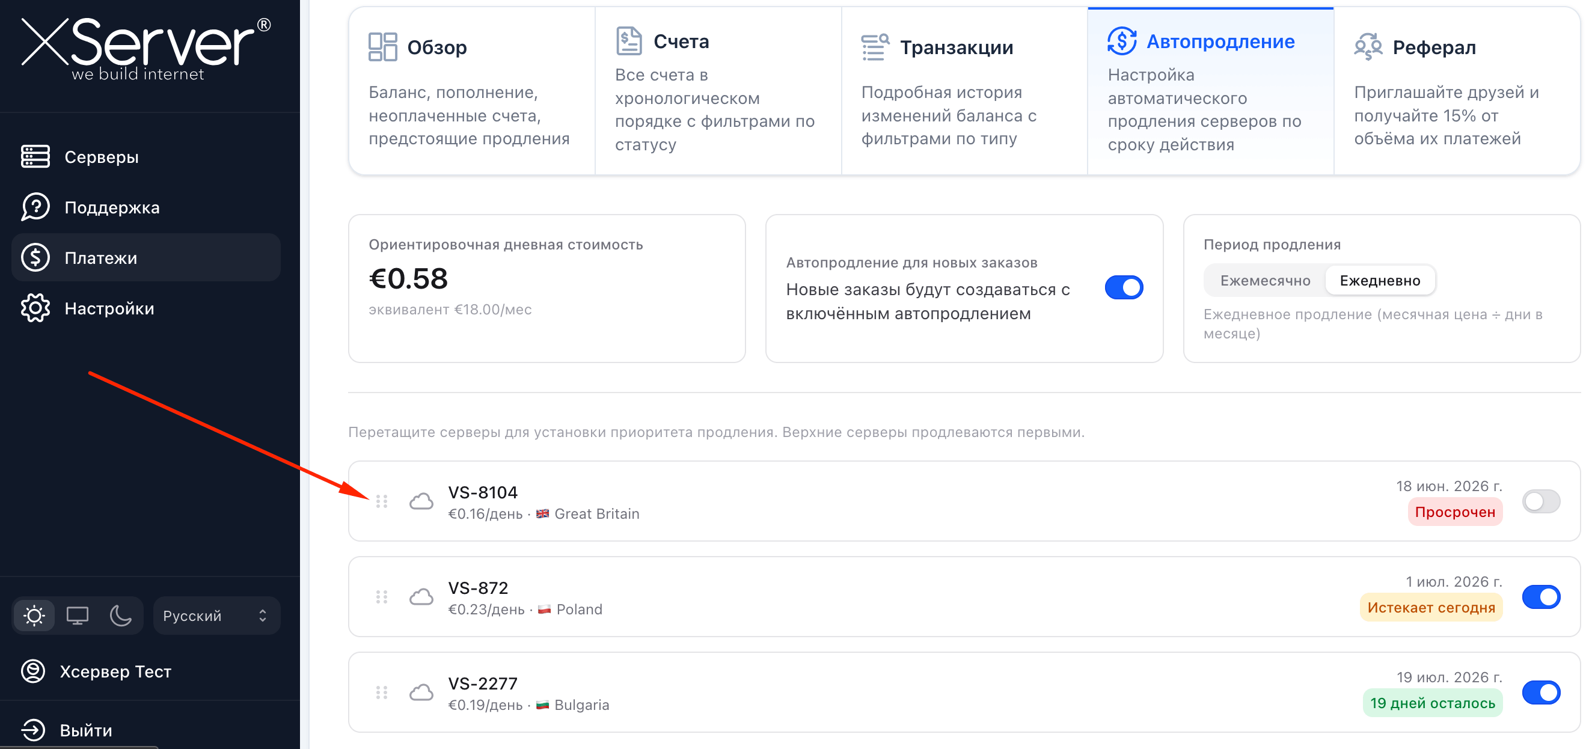This screenshot has height=749, width=1592.
Task: Open the Счета tab
Action: tap(717, 91)
